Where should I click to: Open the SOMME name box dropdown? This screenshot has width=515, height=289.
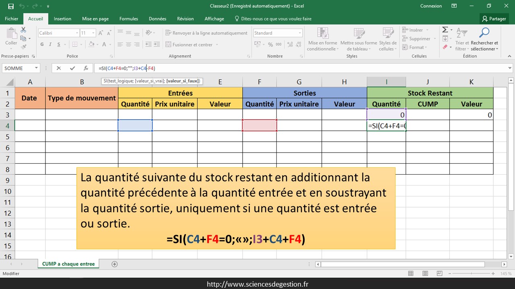[36, 68]
